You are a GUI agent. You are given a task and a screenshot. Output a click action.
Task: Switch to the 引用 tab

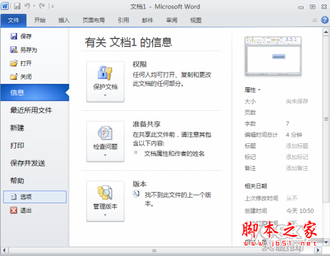pos(123,20)
